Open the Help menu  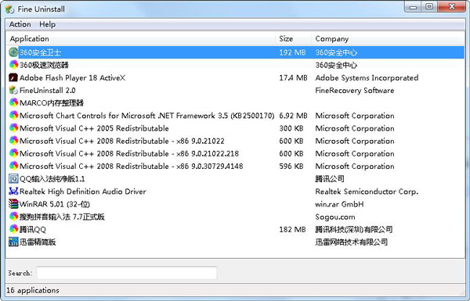pyautogui.click(x=47, y=24)
